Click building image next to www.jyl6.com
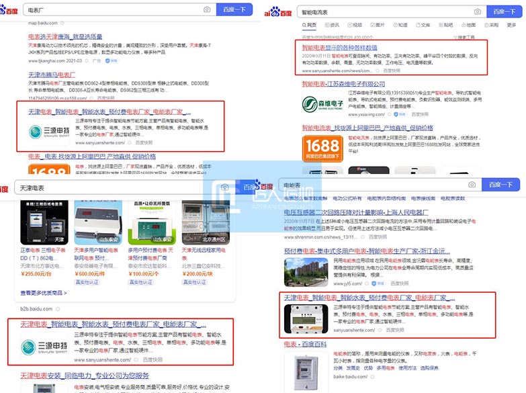Viewport: 526px width, 393px height. [306, 272]
